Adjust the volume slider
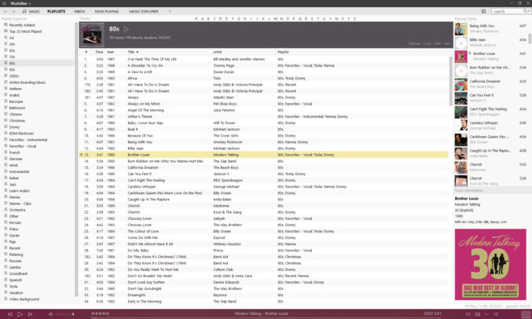This screenshot has height=319, width=532. pos(64,314)
